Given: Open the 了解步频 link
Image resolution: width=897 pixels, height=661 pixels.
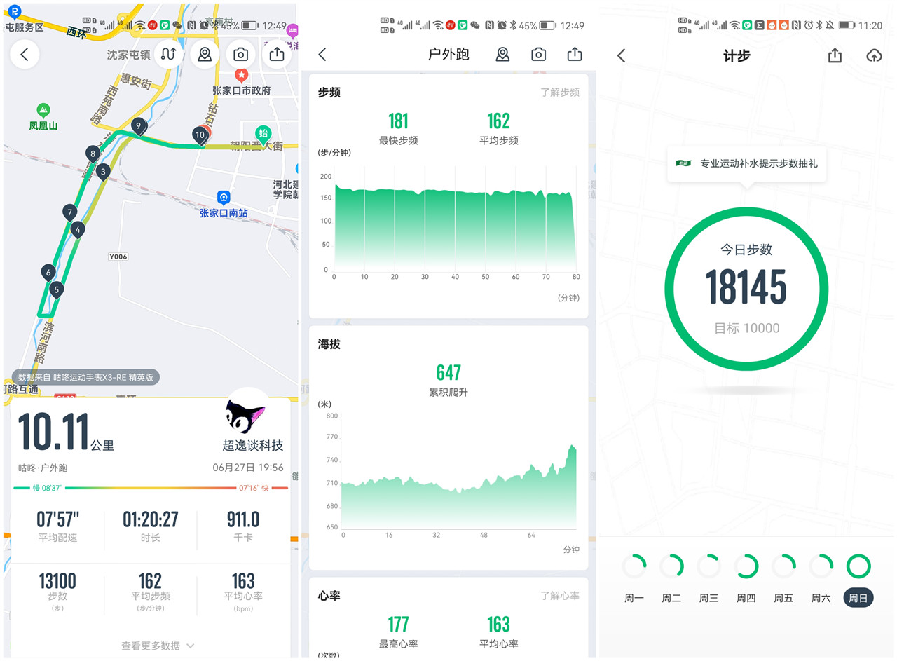Looking at the screenshot, I should coord(560,92).
